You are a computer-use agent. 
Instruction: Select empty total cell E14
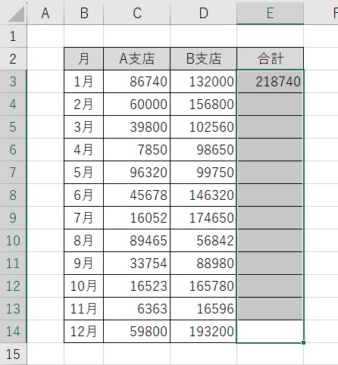tap(270, 332)
